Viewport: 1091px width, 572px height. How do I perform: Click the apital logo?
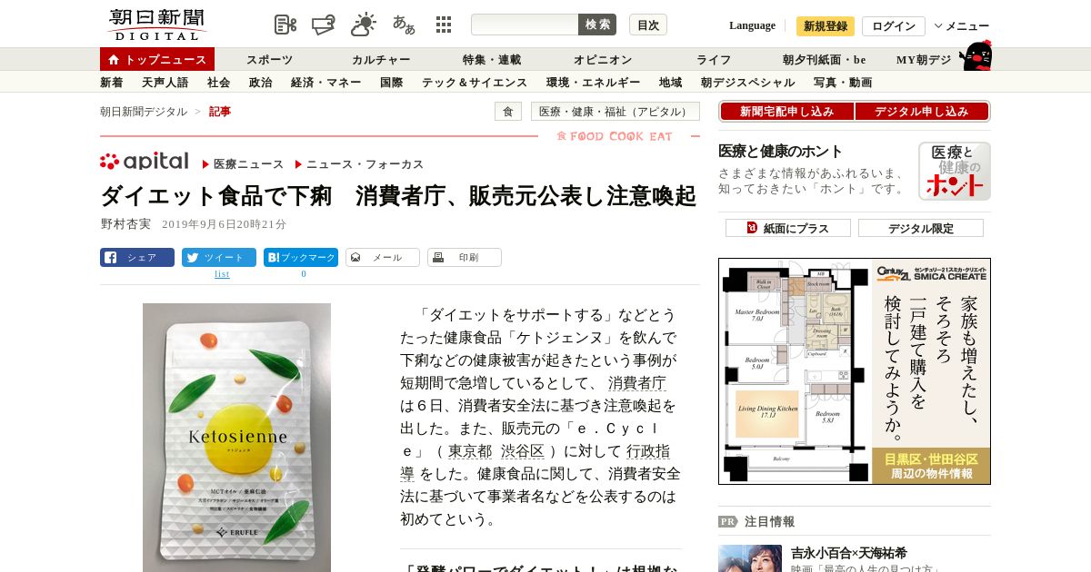145,162
